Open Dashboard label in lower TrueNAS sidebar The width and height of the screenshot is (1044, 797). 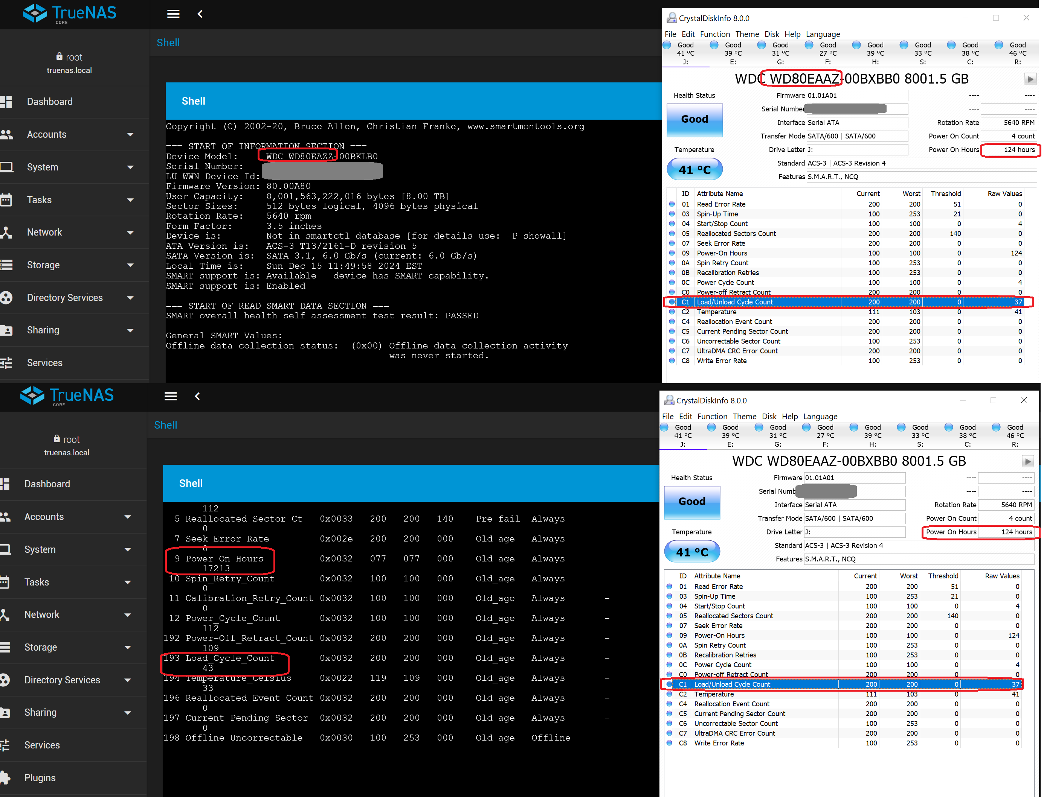pos(47,484)
